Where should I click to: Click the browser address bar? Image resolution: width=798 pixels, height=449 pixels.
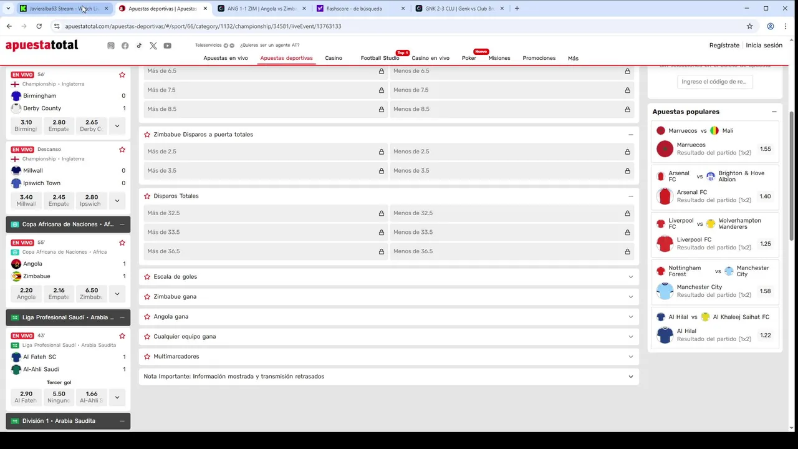[399, 26]
